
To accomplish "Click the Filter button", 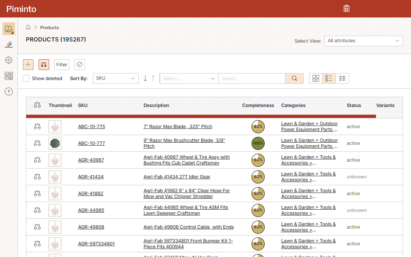I will coord(62,64).
